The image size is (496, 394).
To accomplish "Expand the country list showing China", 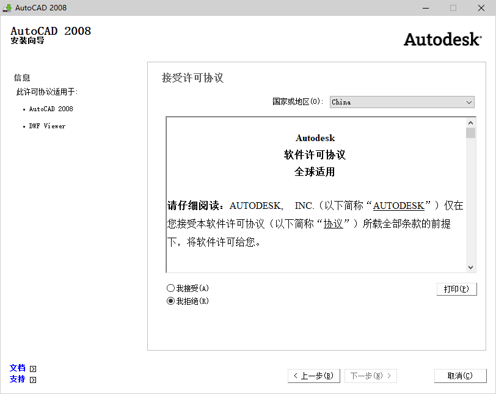I will [469, 102].
